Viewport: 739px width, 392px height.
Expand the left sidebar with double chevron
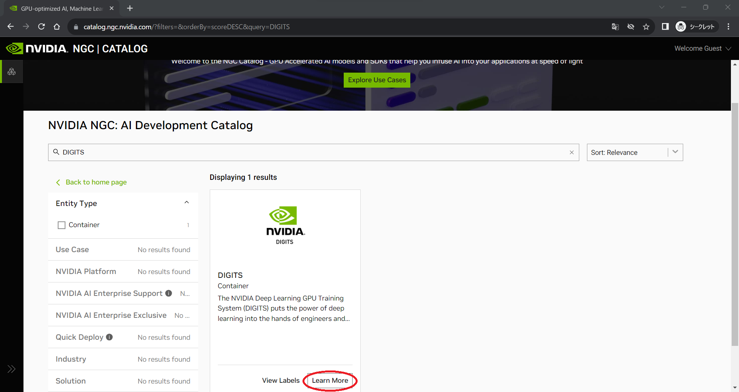[x=12, y=369]
